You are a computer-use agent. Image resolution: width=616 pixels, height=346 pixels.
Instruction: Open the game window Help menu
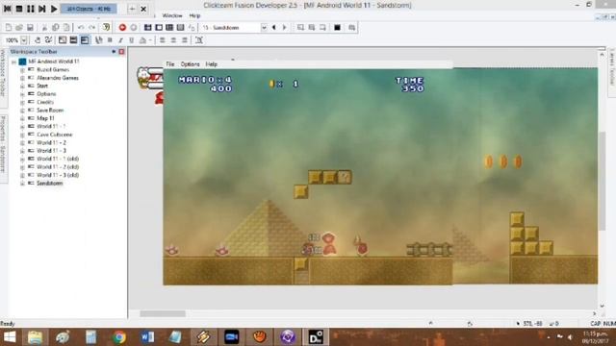(x=212, y=64)
